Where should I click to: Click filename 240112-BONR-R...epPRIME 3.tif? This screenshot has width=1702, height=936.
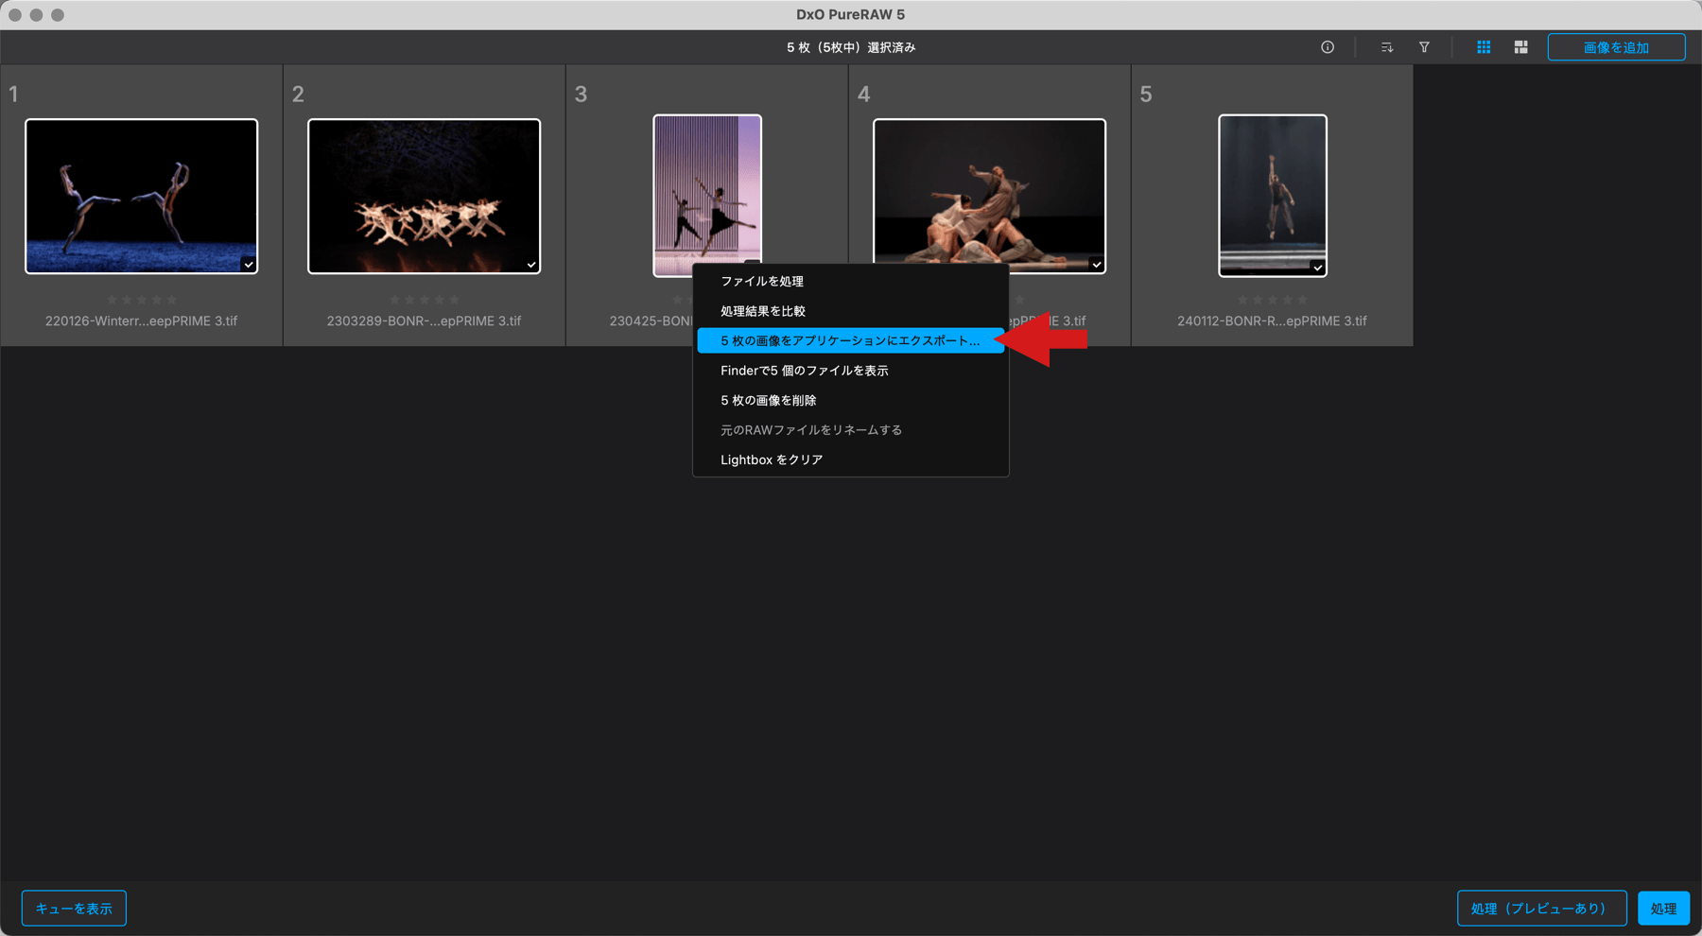1272,321
